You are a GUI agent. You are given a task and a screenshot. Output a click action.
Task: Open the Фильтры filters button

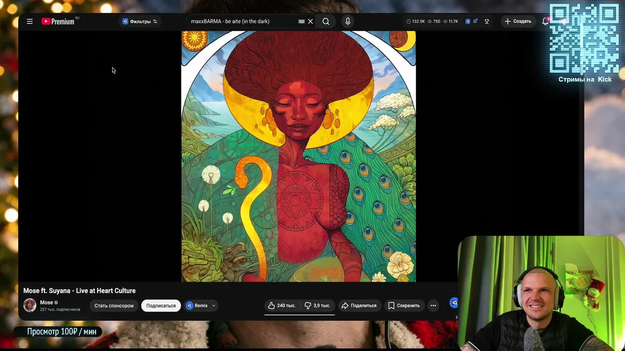[x=140, y=21]
